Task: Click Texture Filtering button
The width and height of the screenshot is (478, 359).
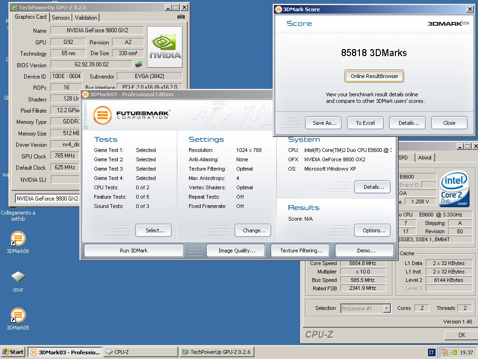Action: [301, 251]
